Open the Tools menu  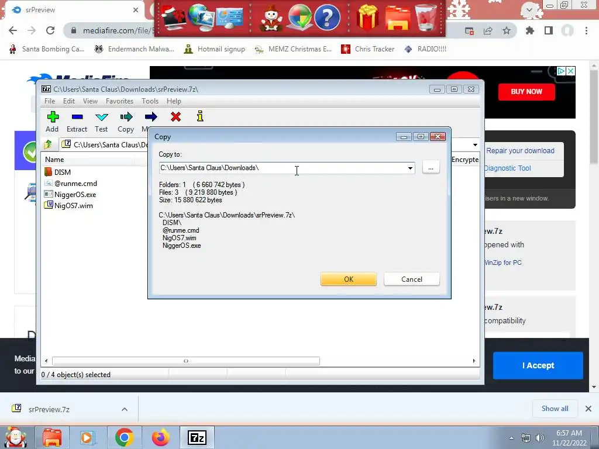[x=150, y=101]
